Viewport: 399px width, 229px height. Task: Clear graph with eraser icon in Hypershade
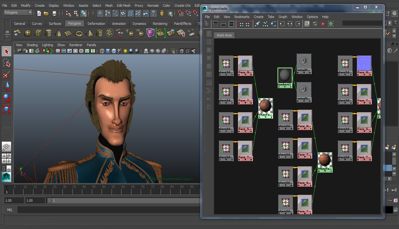(258, 24)
